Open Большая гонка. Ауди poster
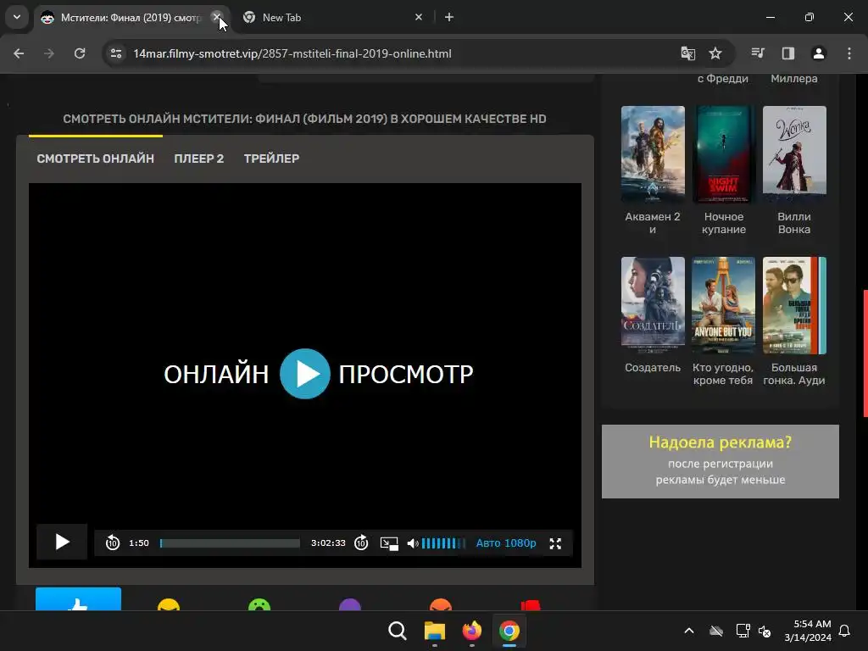The image size is (868, 651). click(x=794, y=305)
